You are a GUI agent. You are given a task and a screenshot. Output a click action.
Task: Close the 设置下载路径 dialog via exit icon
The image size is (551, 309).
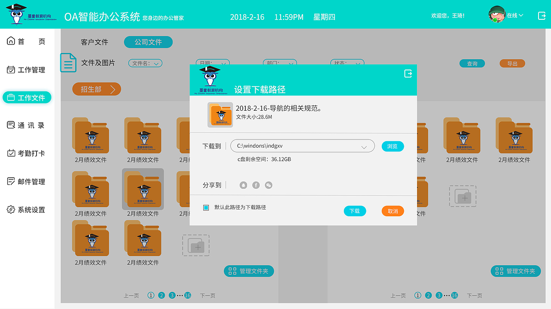tap(408, 73)
